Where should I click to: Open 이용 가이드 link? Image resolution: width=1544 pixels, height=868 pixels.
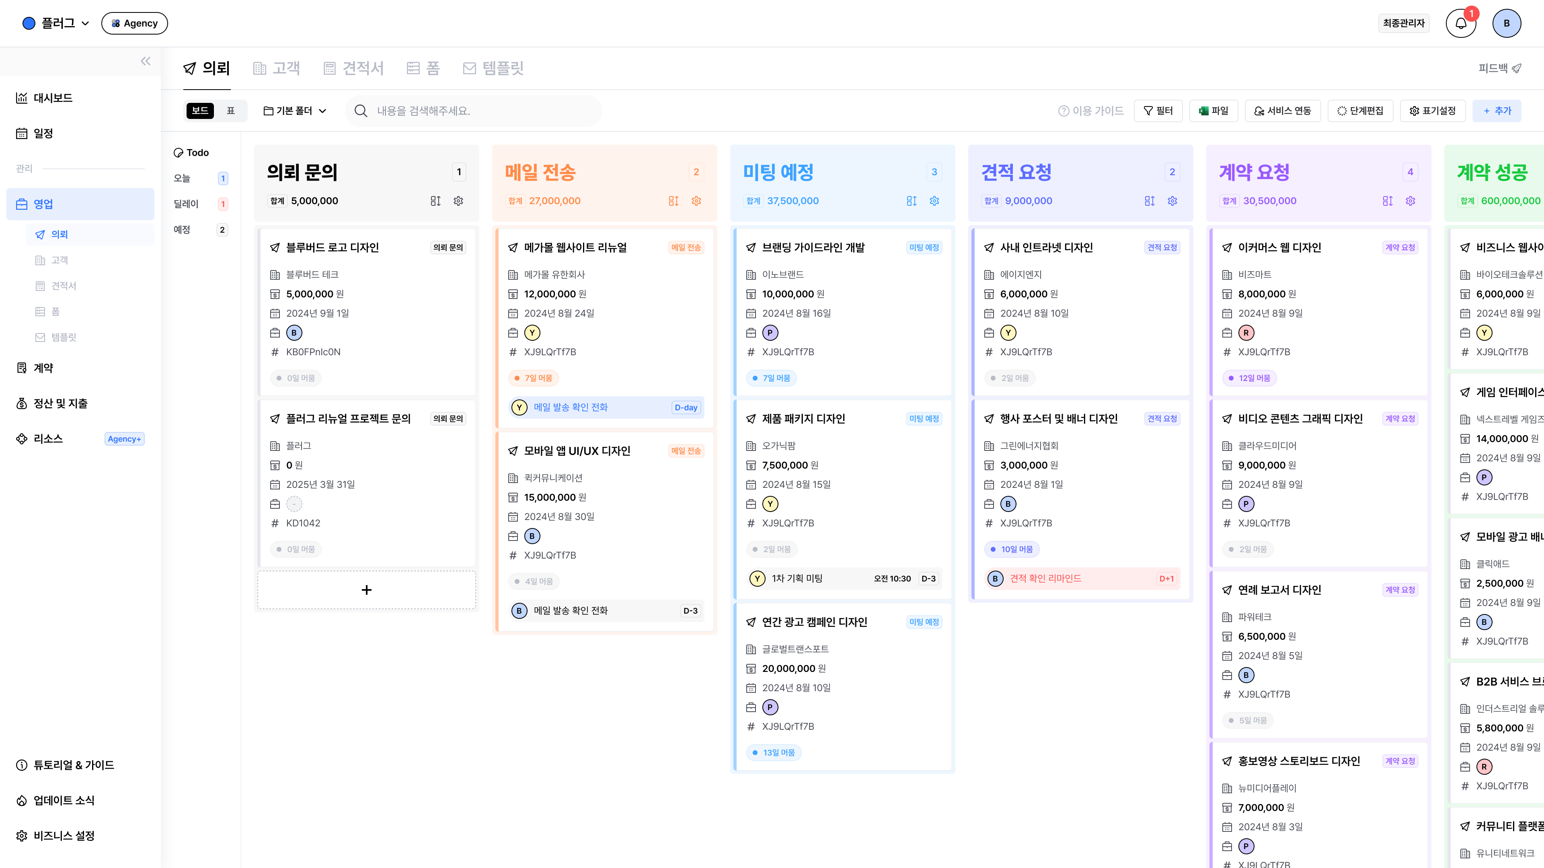pyautogui.click(x=1091, y=111)
